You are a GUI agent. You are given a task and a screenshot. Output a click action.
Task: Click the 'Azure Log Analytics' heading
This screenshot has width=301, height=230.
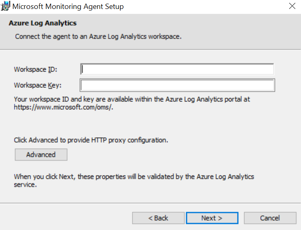[x=43, y=23]
